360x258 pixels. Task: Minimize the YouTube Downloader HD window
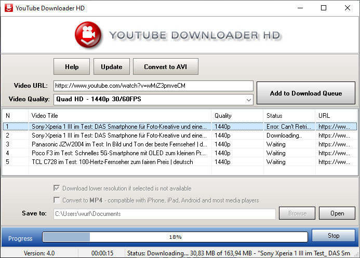[x=300, y=8]
